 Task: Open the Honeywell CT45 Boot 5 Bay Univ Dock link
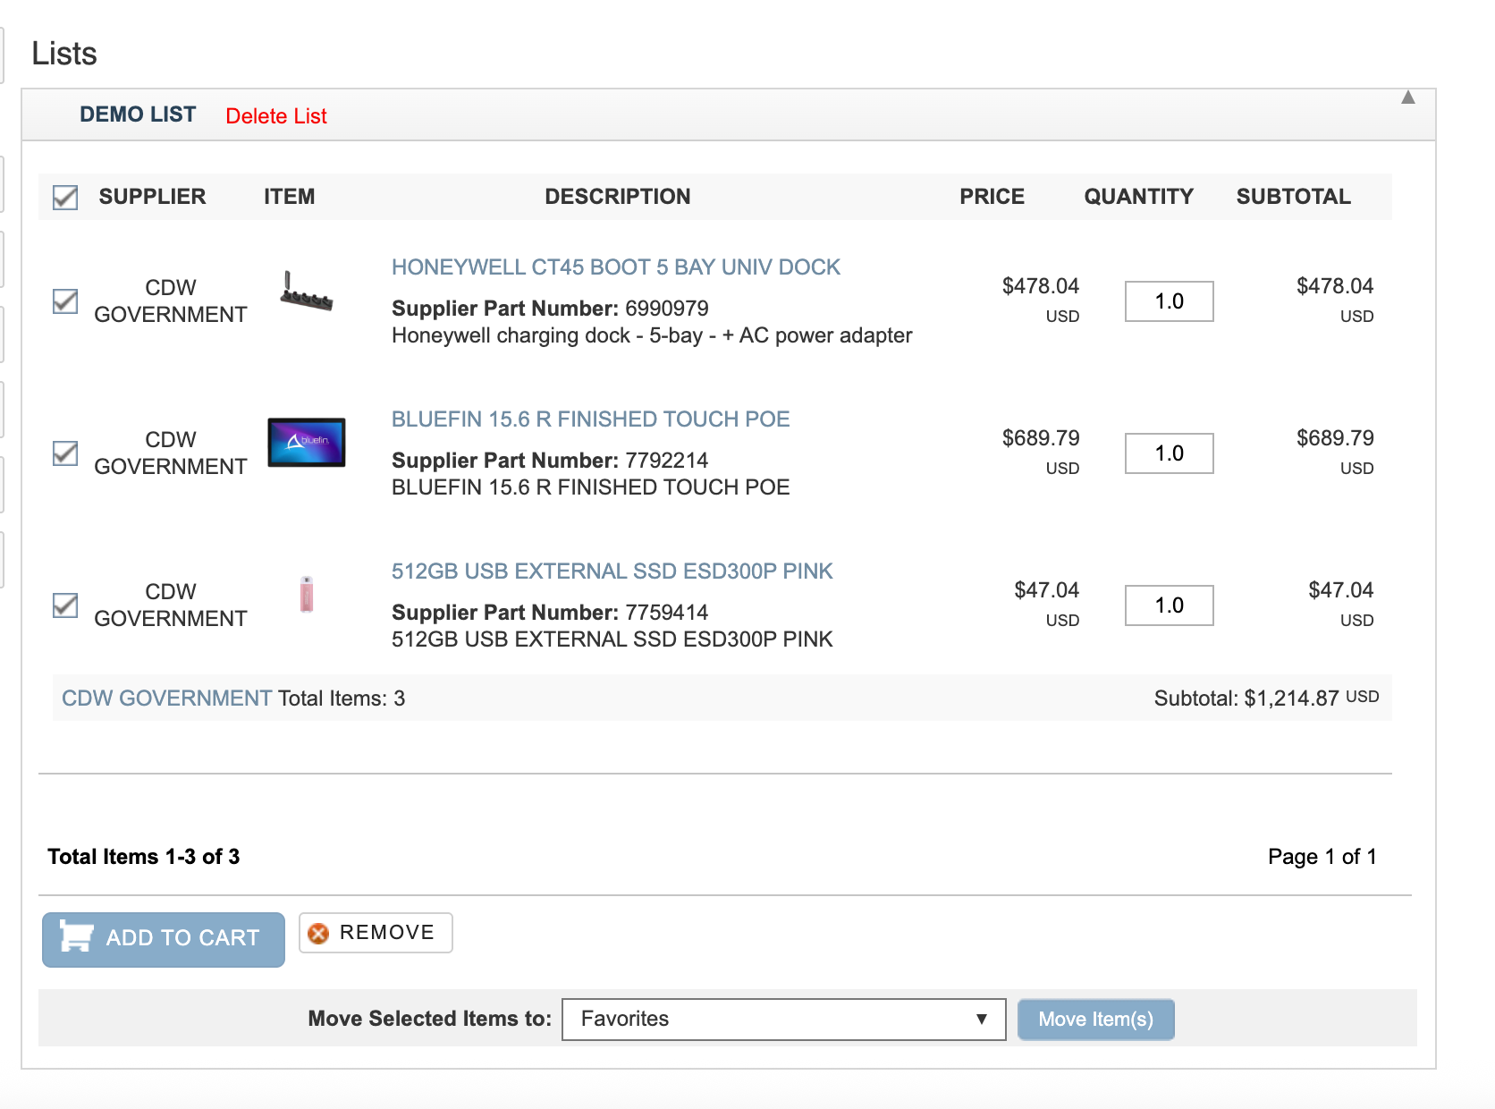[x=616, y=267]
